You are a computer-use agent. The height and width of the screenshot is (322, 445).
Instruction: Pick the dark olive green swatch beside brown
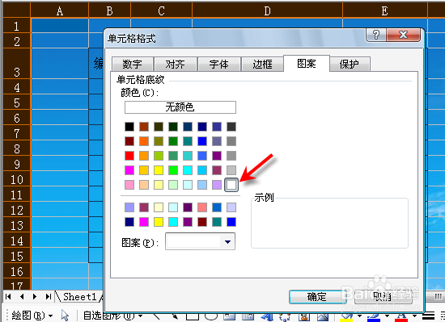[x=159, y=127]
